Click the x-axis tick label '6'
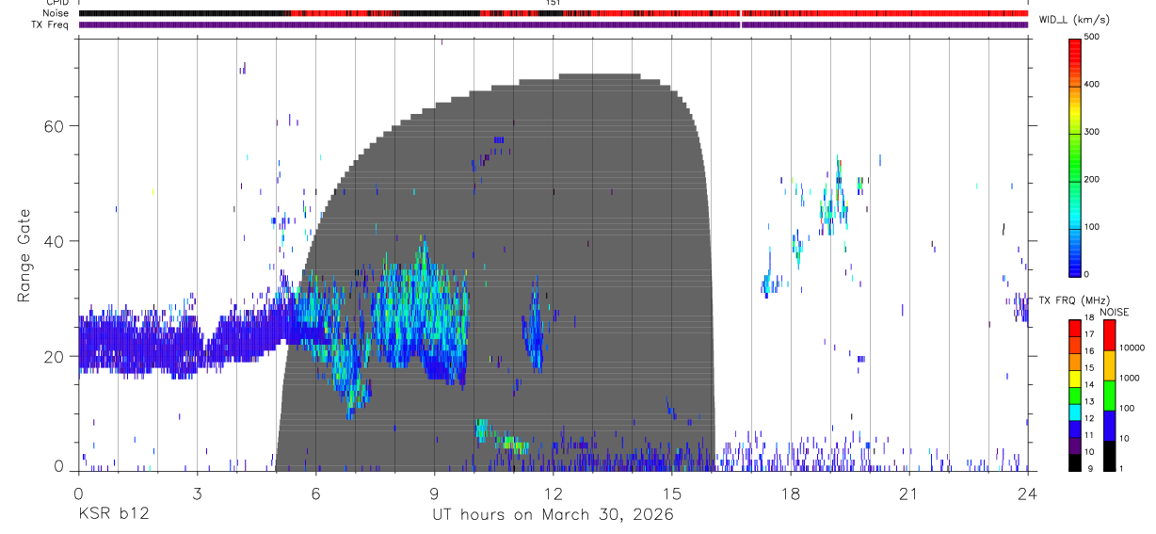This screenshot has height=534, width=1156. [x=315, y=493]
